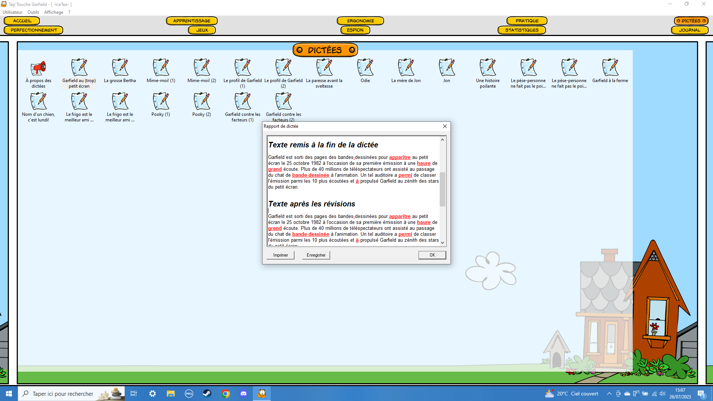Open the APPRENTISSAGE section
The image size is (713, 401).
pos(192,21)
